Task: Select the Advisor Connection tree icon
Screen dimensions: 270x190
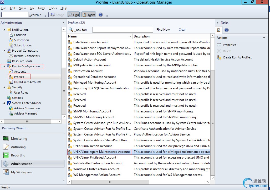Action: [11, 108]
